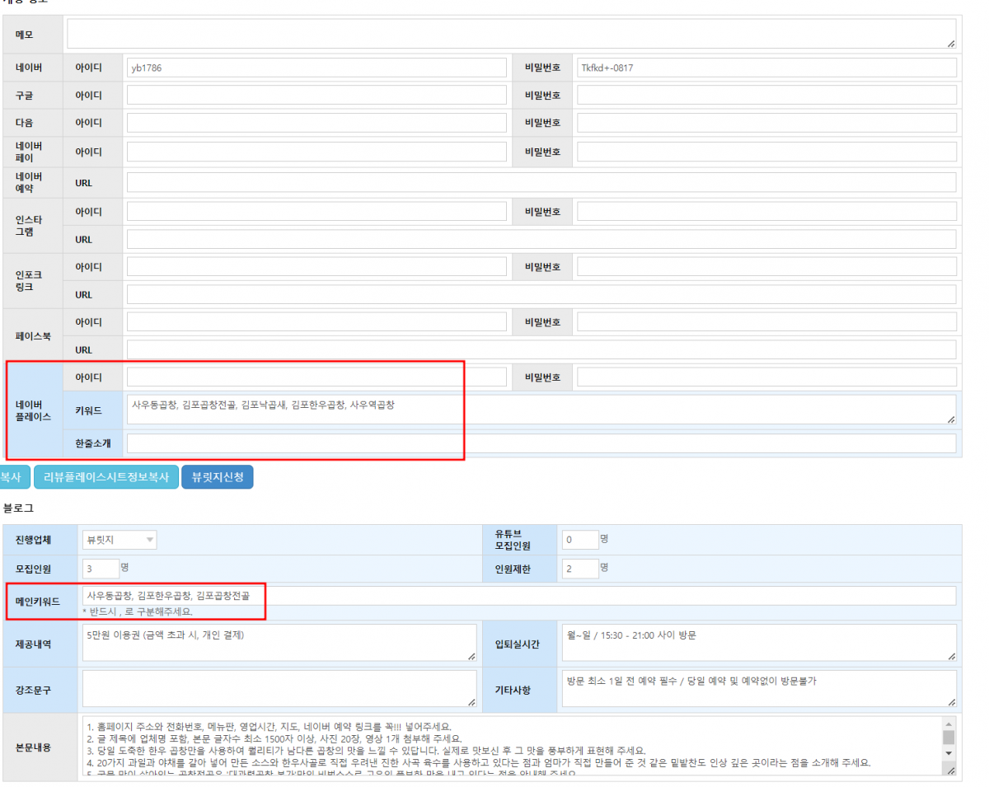The width and height of the screenshot is (989, 787).
Task: Click the 기타사항 text area
Action: click(758, 687)
